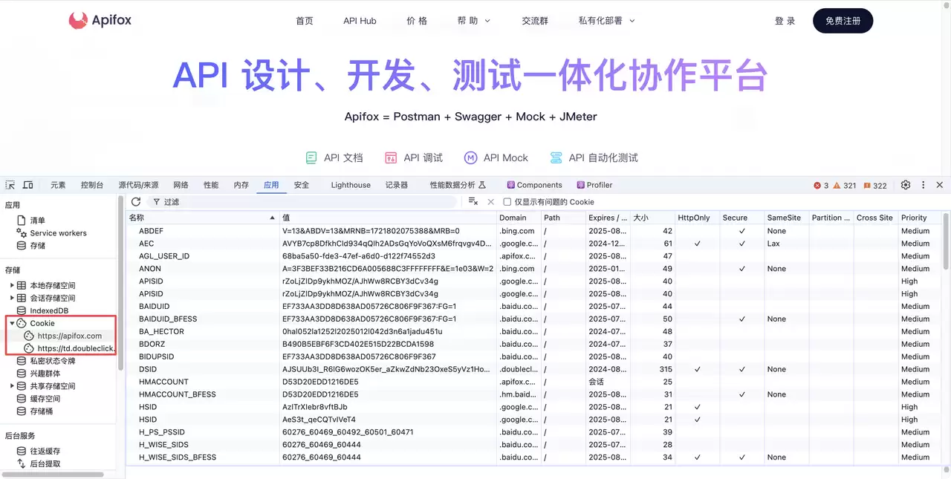Sort by HttpOnly column header
The width and height of the screenshot is (951, 479).
[x=697, y=218]
